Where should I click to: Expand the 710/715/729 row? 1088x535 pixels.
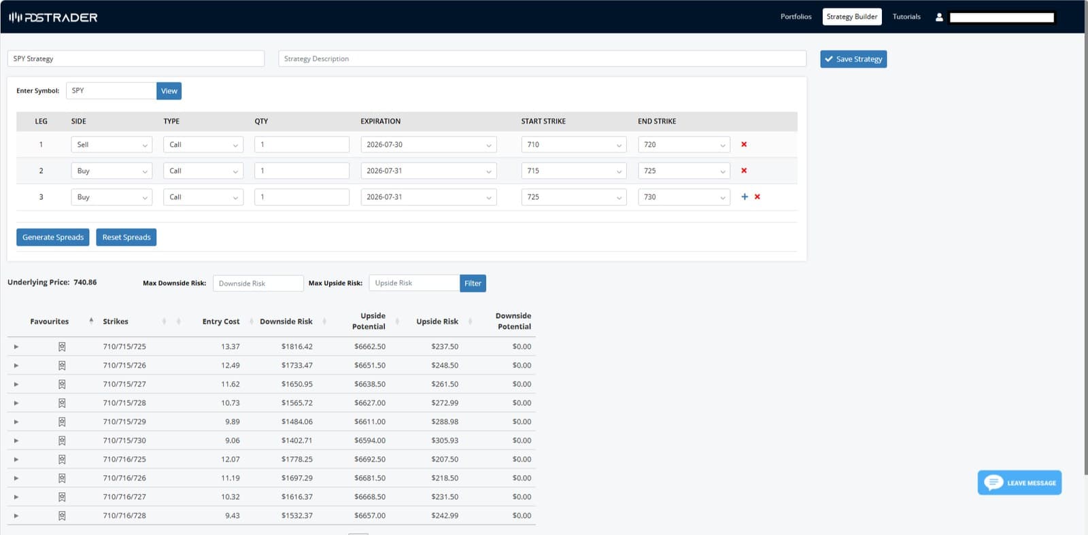coord(16,422)
